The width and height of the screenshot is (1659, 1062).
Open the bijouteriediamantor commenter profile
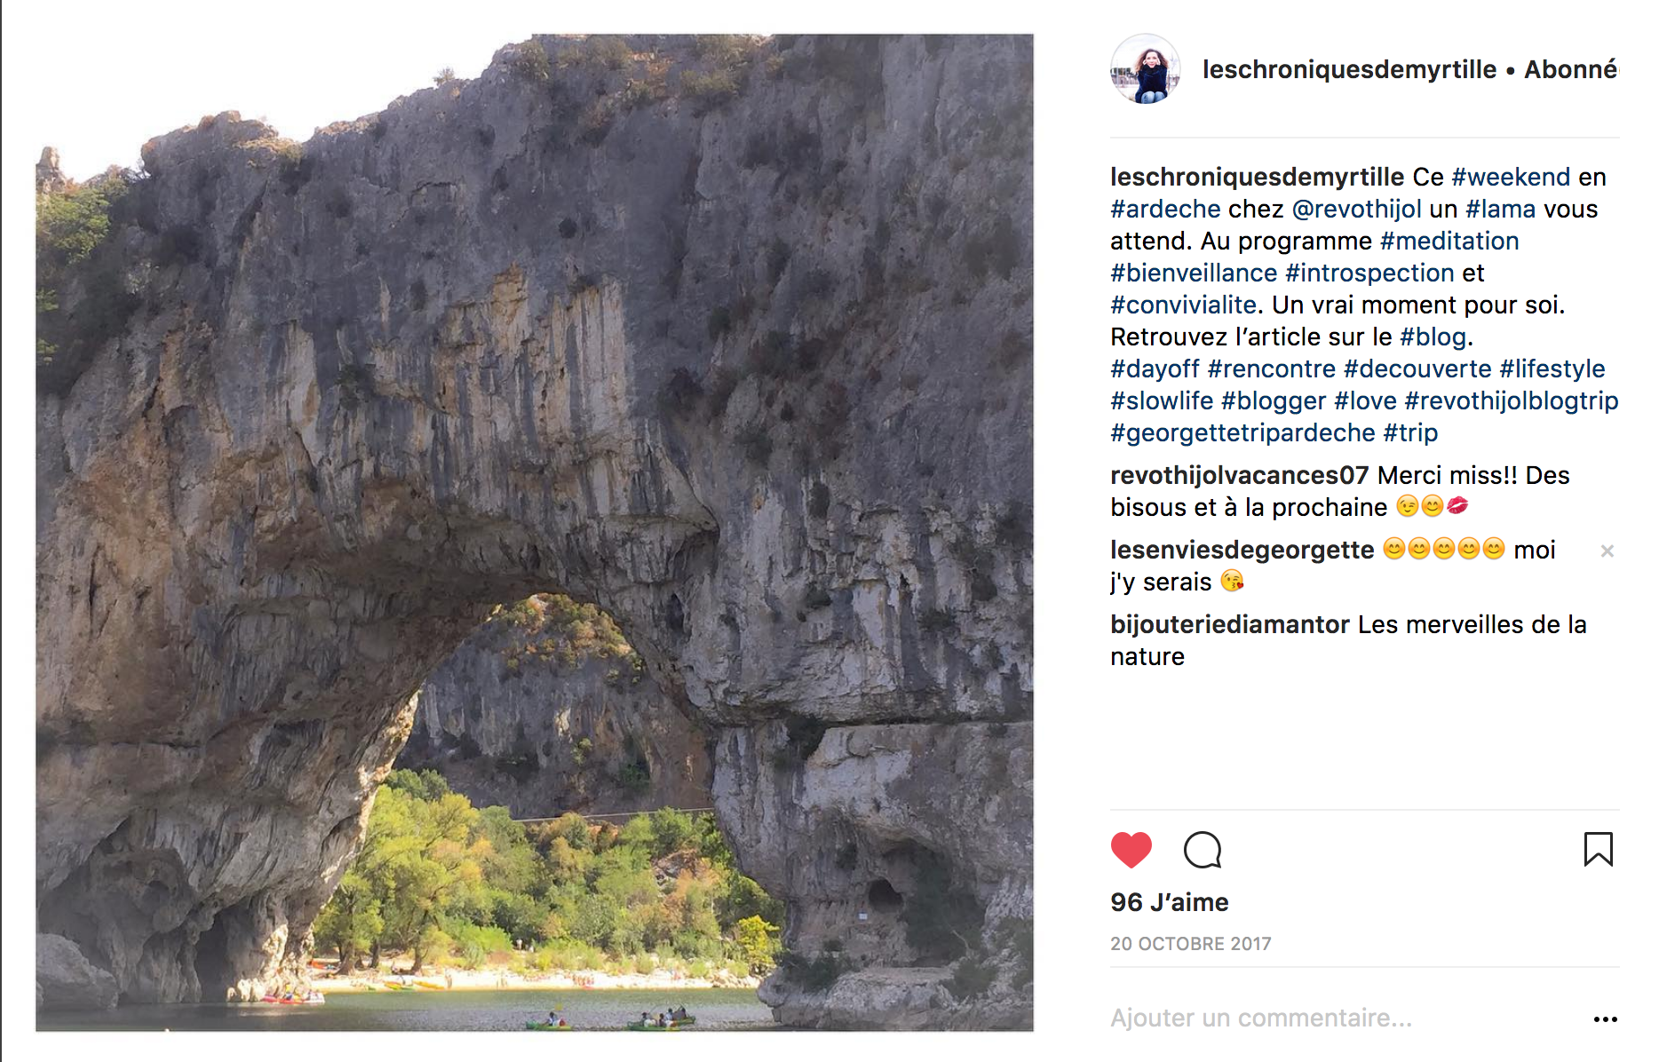1230,625
